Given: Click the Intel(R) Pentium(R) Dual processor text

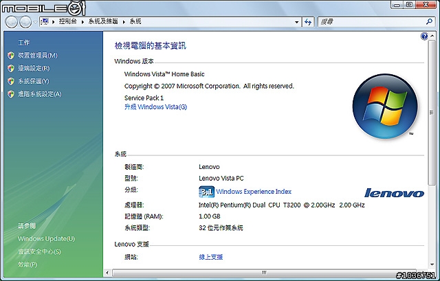Looking at the screenshot, I should click(x=281, y=205).
